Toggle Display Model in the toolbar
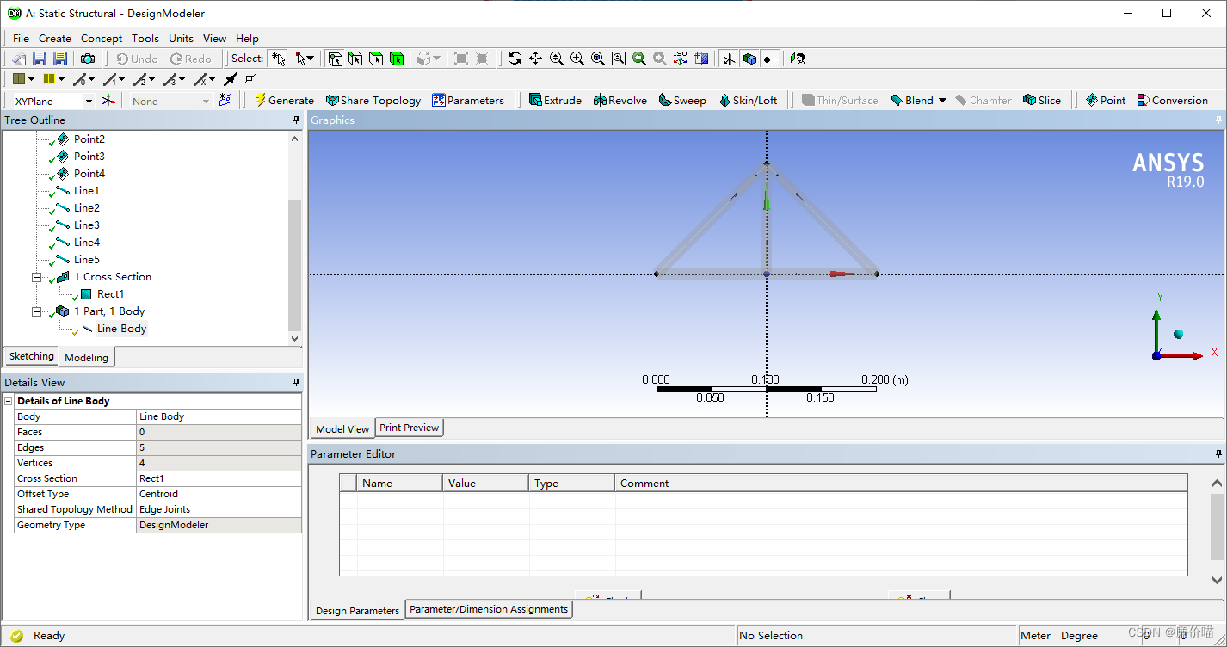 [749, 59]
